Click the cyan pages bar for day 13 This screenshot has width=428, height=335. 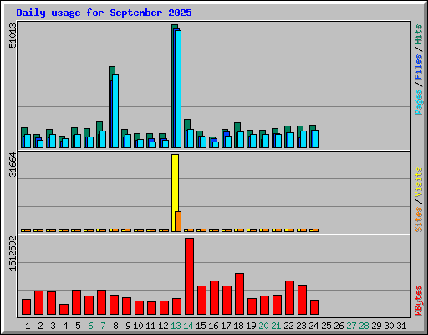pos(178,89)
